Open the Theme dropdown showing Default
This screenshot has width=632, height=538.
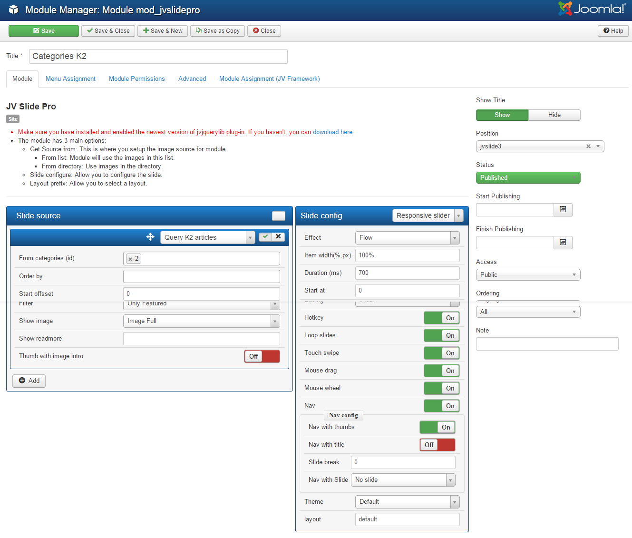[x=408, y=502]
